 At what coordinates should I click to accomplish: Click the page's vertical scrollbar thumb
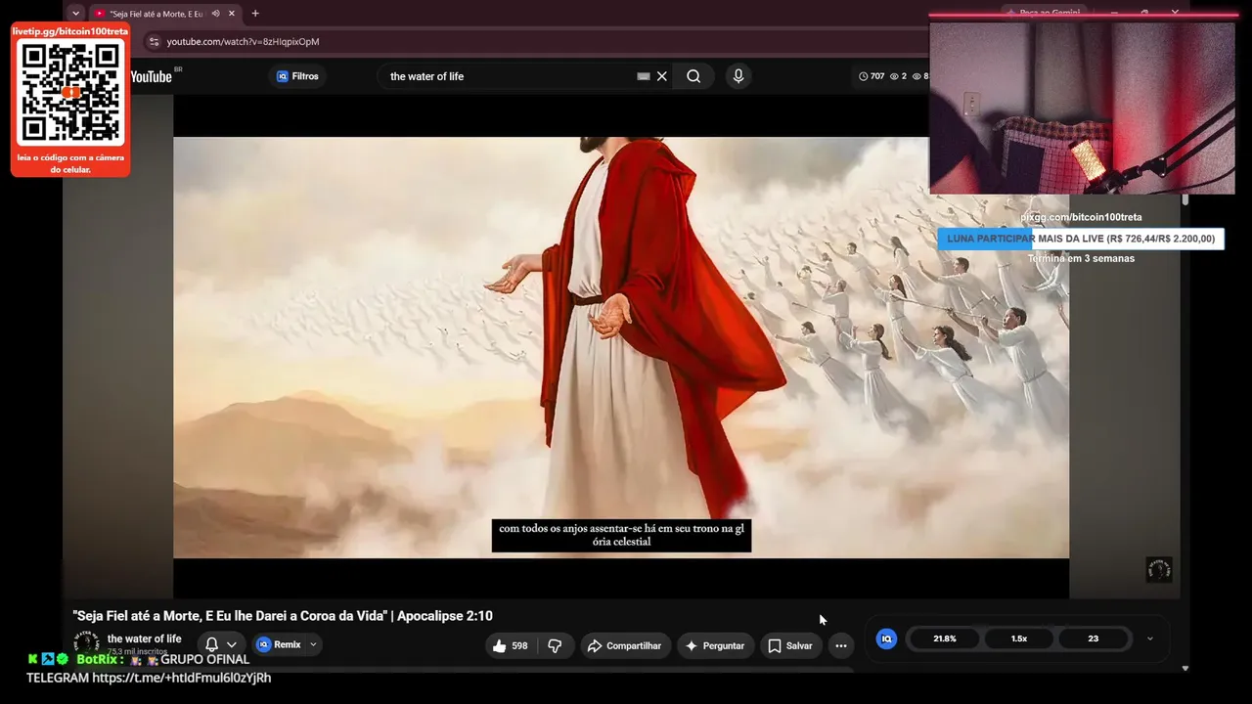click(1185, 199)
